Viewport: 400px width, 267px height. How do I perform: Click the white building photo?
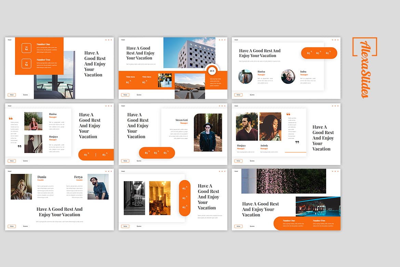coord(189,52)
